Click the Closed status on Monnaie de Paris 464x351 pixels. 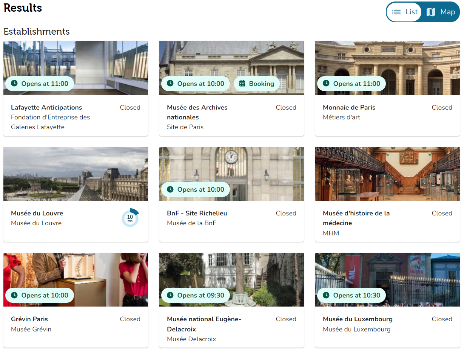(442, 107)
